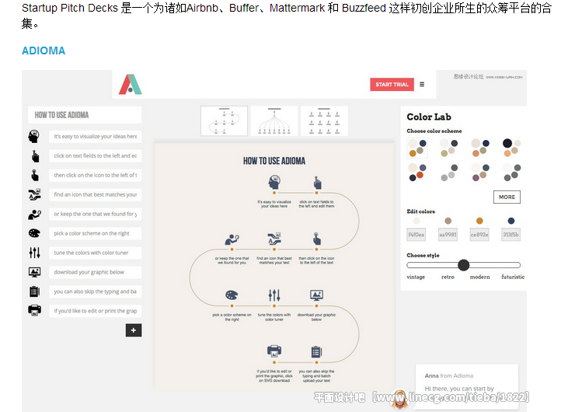
Task: Click the clipboard icon beside 'you can also skip'
Action: tap(34, 292)
